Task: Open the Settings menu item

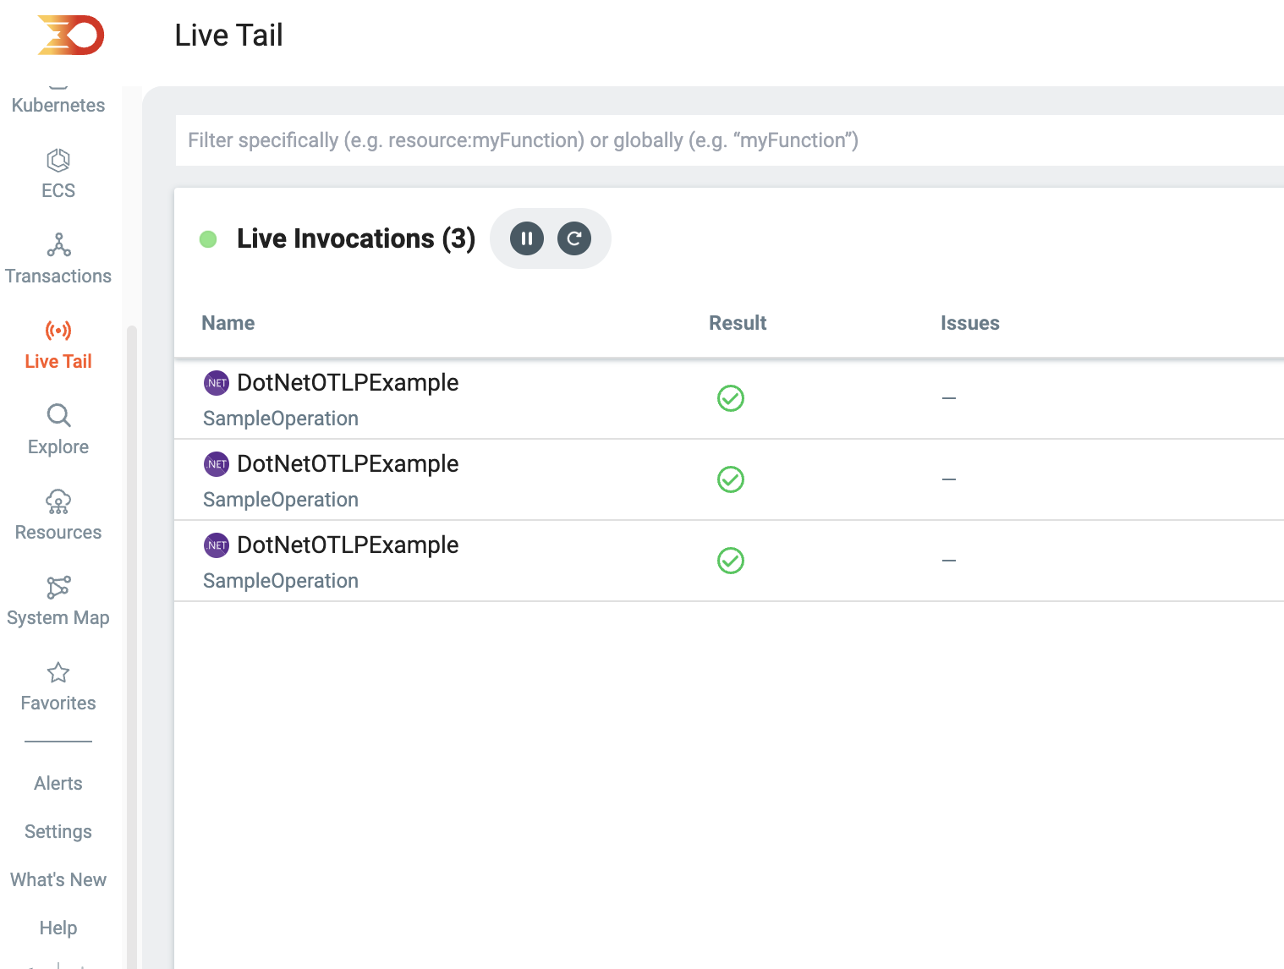Action: coord(58,831)
